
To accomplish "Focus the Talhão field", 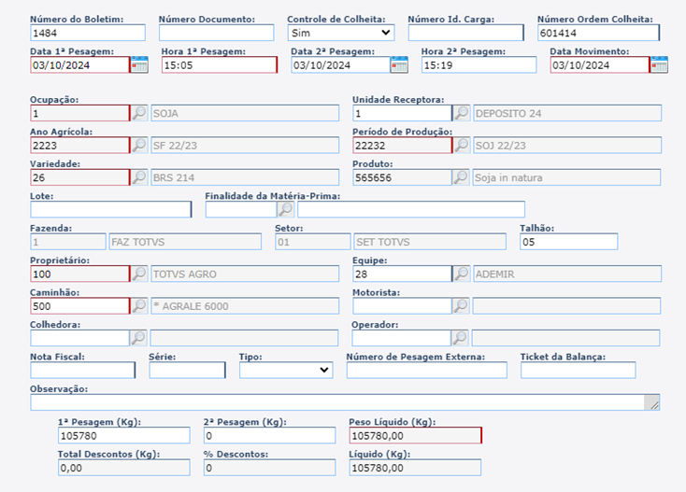I will 568,242.
